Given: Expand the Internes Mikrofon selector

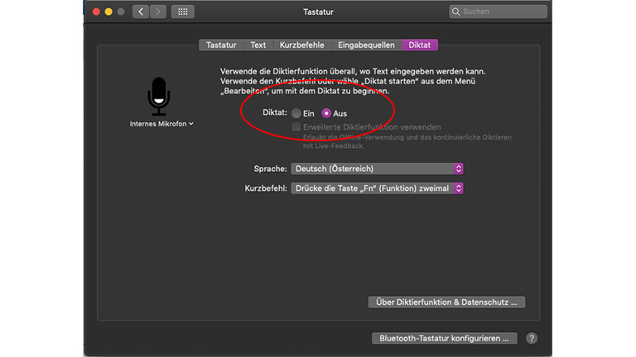Looking at the screenshot, I should click(161, 124).
